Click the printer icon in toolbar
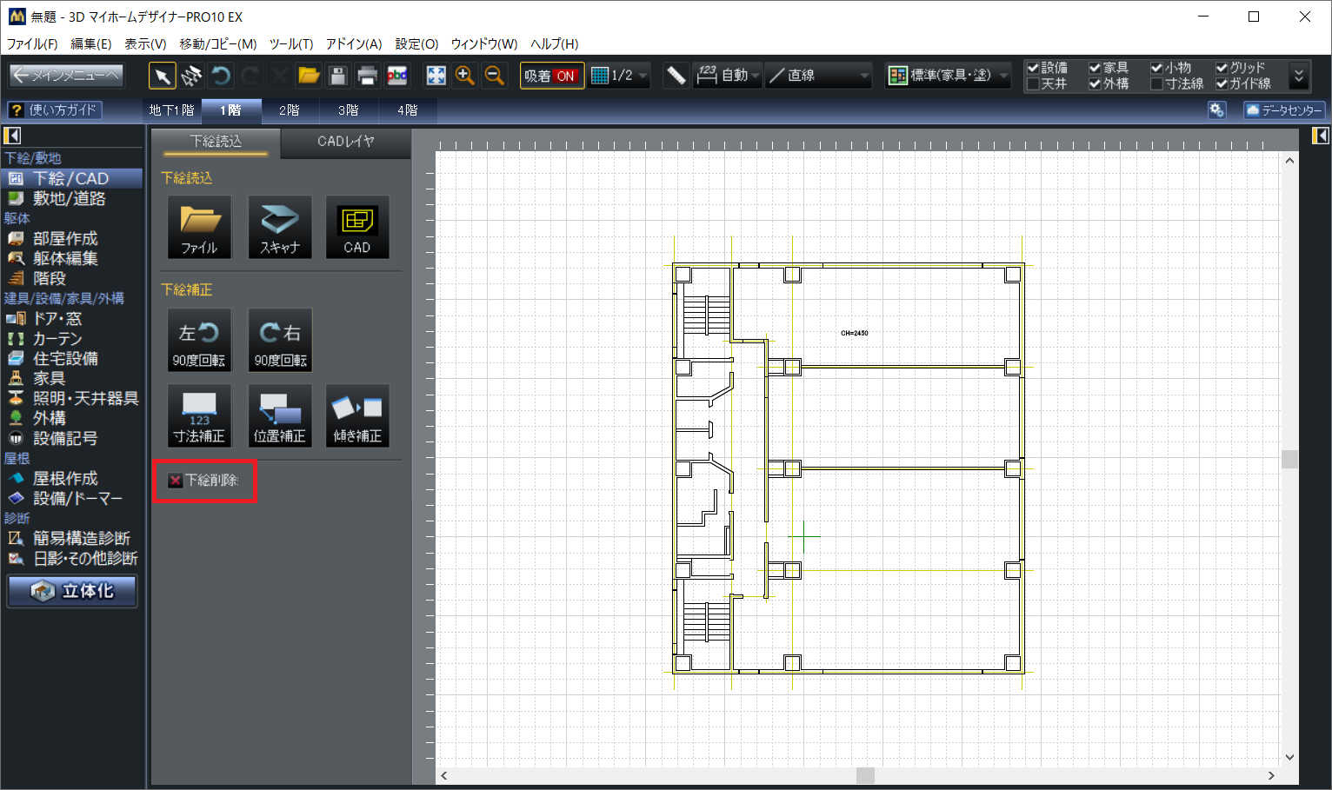 click(367, 76)
